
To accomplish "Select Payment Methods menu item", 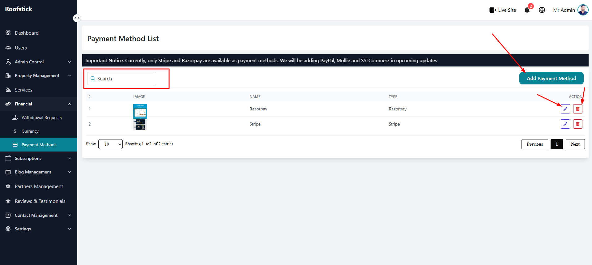I will tap(39, 145).
